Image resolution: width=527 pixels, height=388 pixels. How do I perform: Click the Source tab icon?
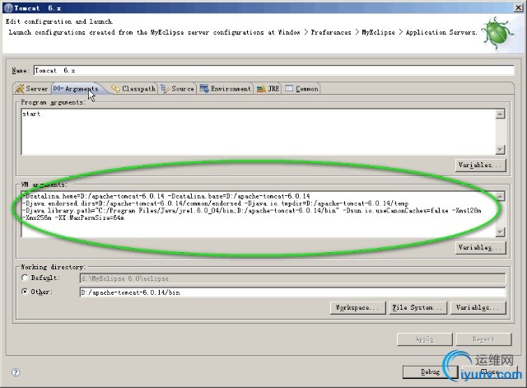tap(165, 88)
